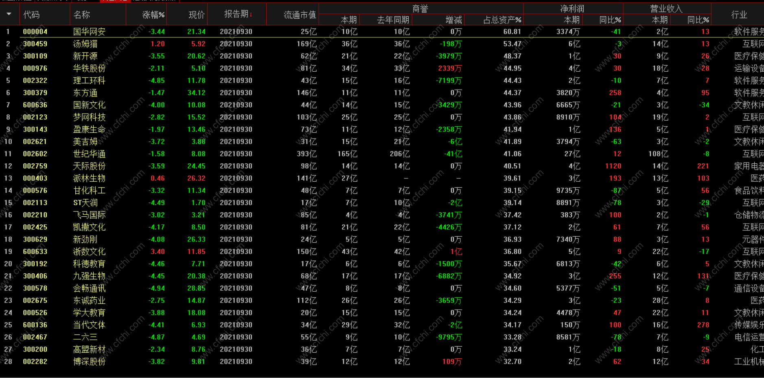Select stock row 浙数文化

click(382, 251)
